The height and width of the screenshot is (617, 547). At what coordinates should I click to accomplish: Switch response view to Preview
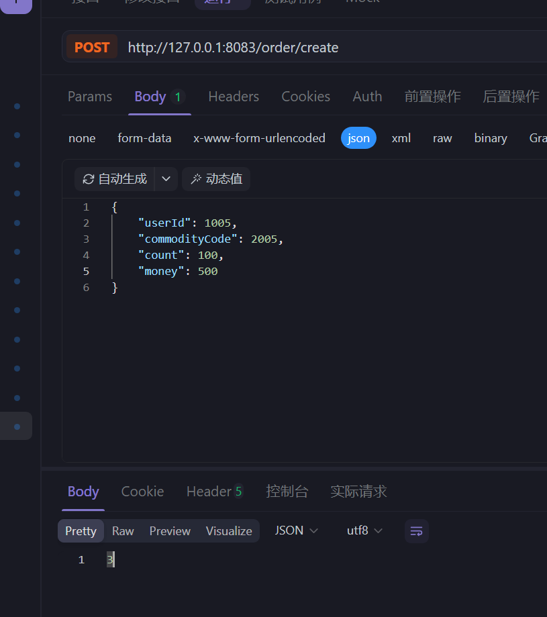(x=170, y=531)
